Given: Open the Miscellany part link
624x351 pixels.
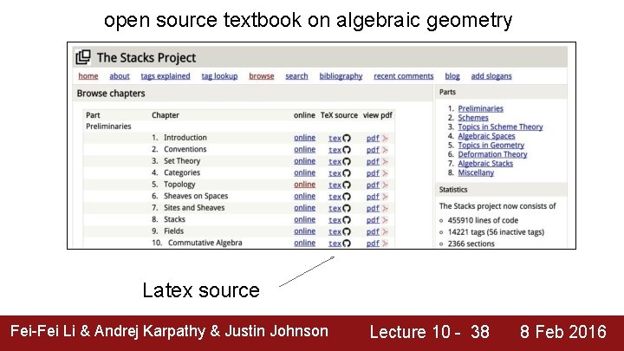Looking at the screenshot, I should [x=476, y=172].
